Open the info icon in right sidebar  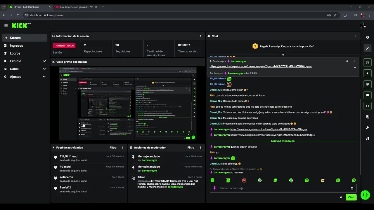click(368, 37)
